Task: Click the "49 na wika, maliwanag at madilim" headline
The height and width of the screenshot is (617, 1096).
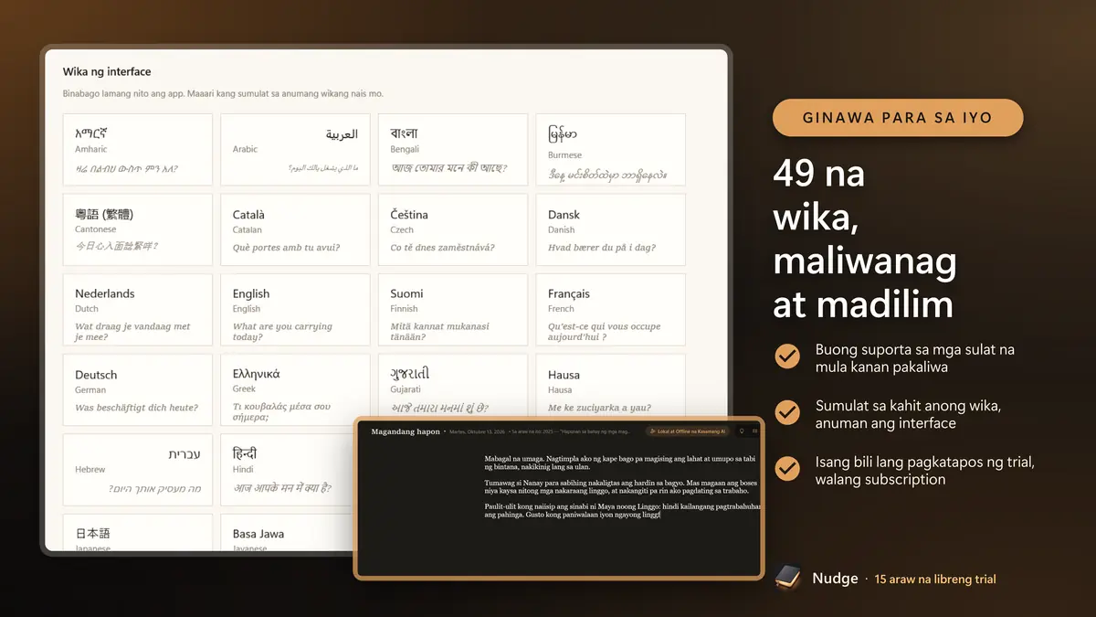Action: [x=864, y=239]
